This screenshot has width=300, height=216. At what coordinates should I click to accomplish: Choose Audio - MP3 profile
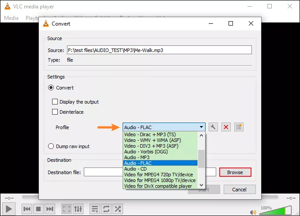click(x=160, y=157)
